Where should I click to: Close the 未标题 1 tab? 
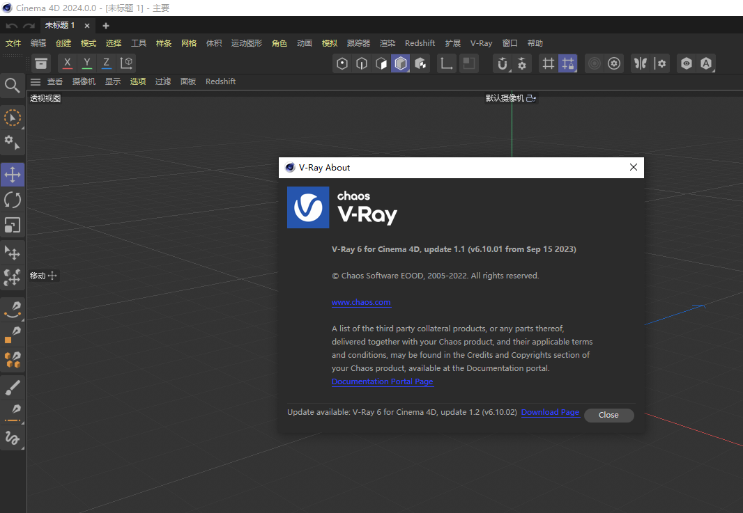[x=86, y=26]
